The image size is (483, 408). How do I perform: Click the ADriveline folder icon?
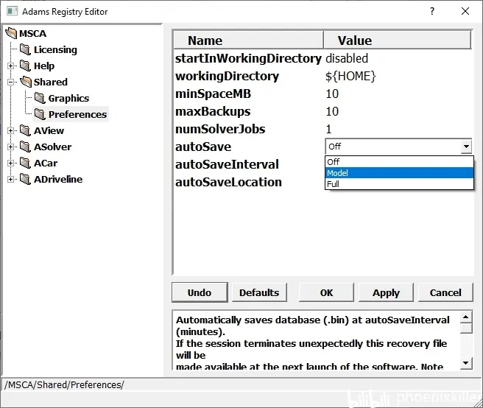tap(25, 179)
